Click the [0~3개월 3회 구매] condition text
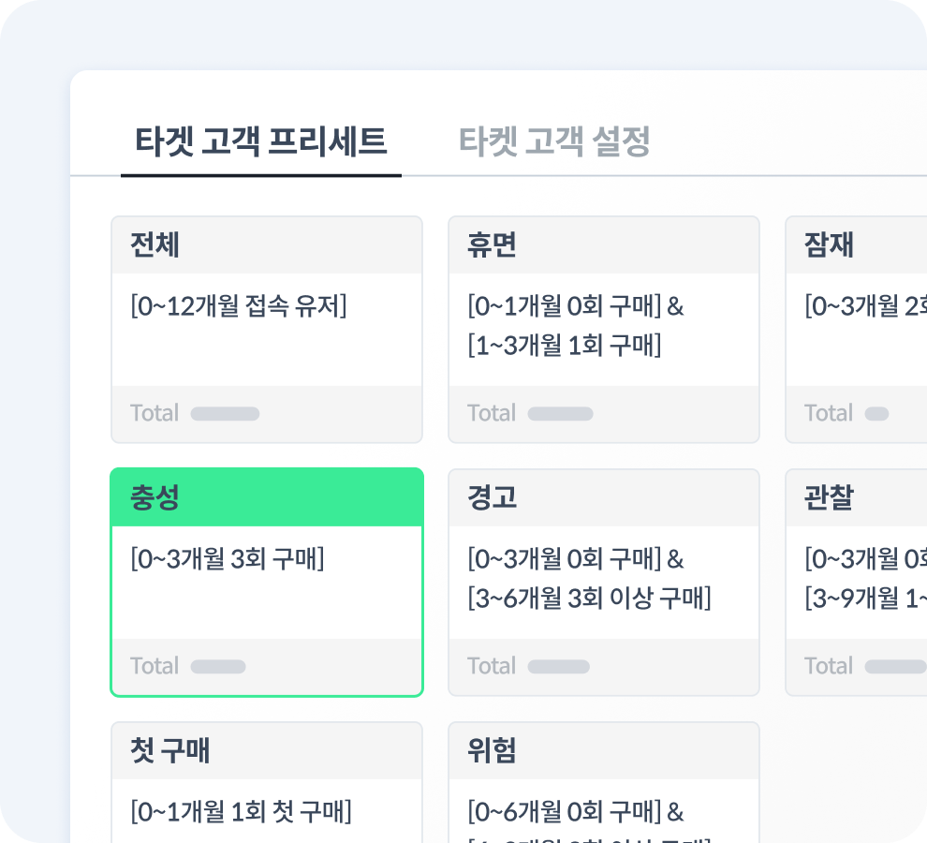 (x=227, y=558)
